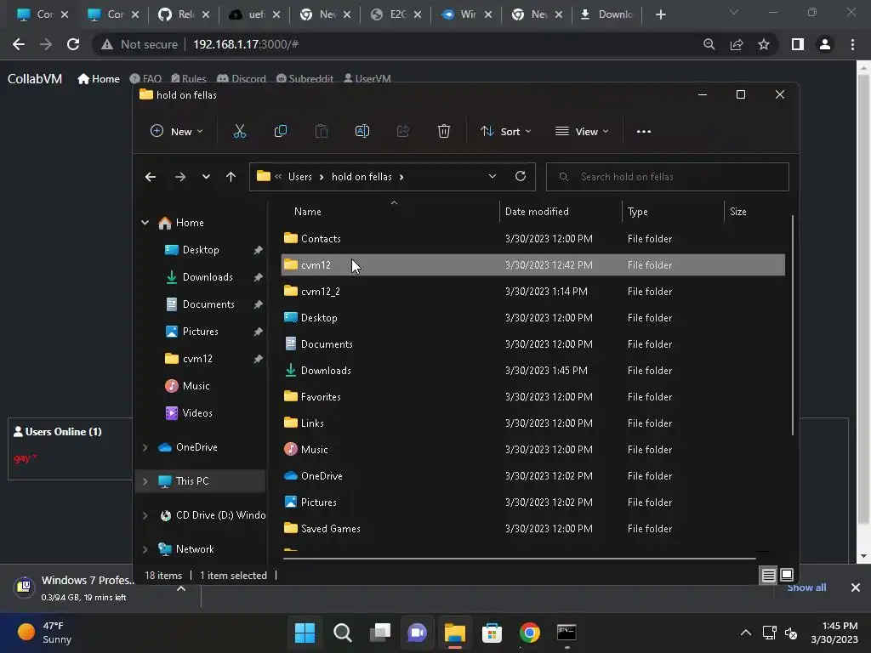Switch to the uefi browser tab
The image size is (871, 653).
click(x=255, y=14)
